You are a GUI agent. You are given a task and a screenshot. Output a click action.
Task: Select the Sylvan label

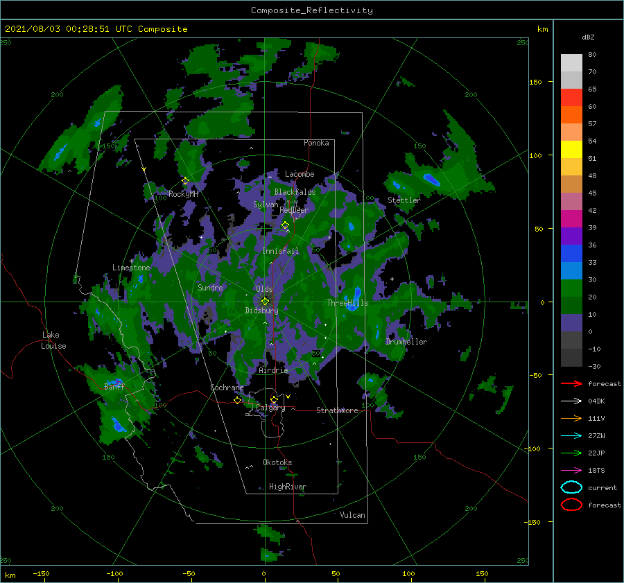tap(266, 205)
